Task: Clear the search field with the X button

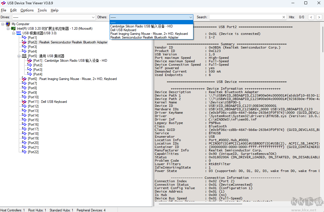Action: 283,17
